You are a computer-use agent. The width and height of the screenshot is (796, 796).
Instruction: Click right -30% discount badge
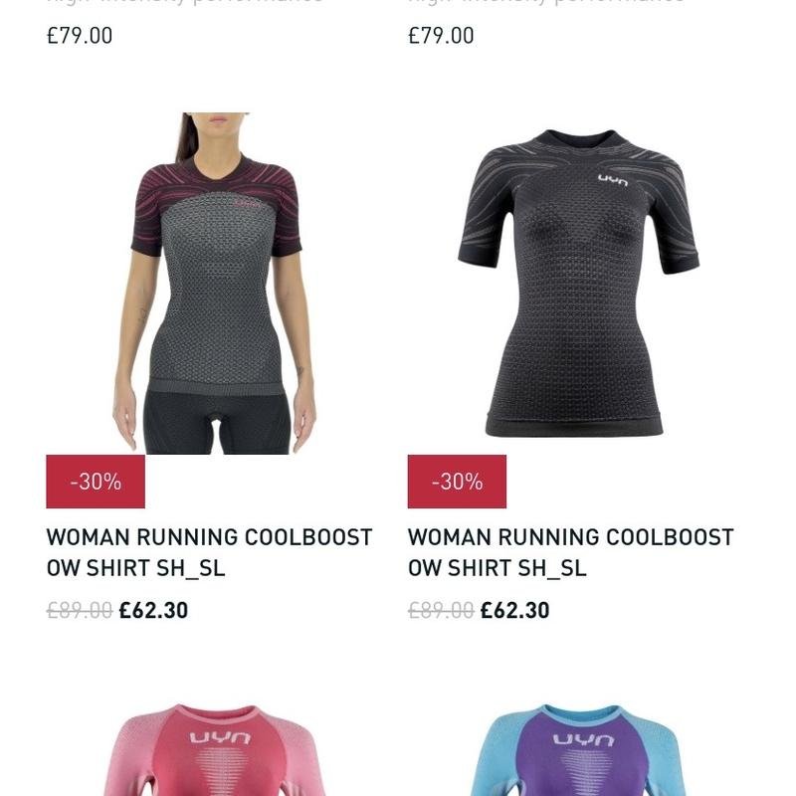pyautogui.click(x=457, y=482)
